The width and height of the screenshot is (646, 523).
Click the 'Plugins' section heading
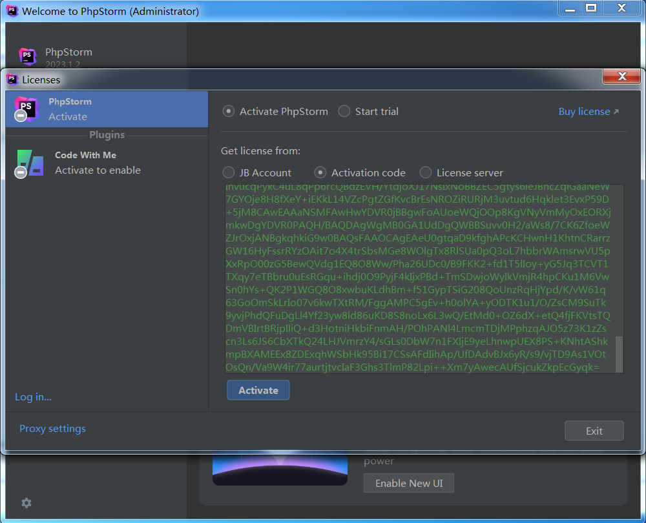(107, 135)
